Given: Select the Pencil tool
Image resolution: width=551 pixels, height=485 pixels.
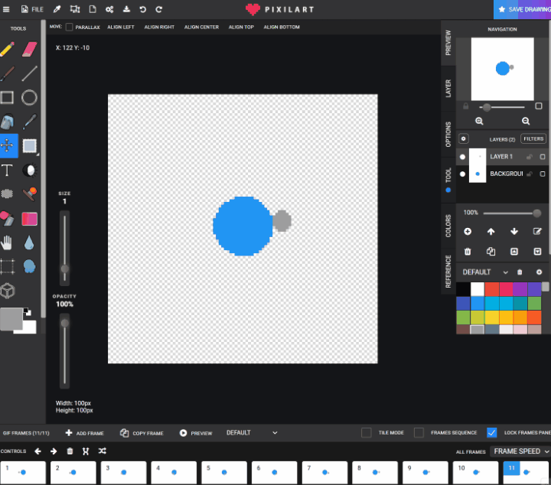Looking at the screenshot, I should tap(8, 49).
